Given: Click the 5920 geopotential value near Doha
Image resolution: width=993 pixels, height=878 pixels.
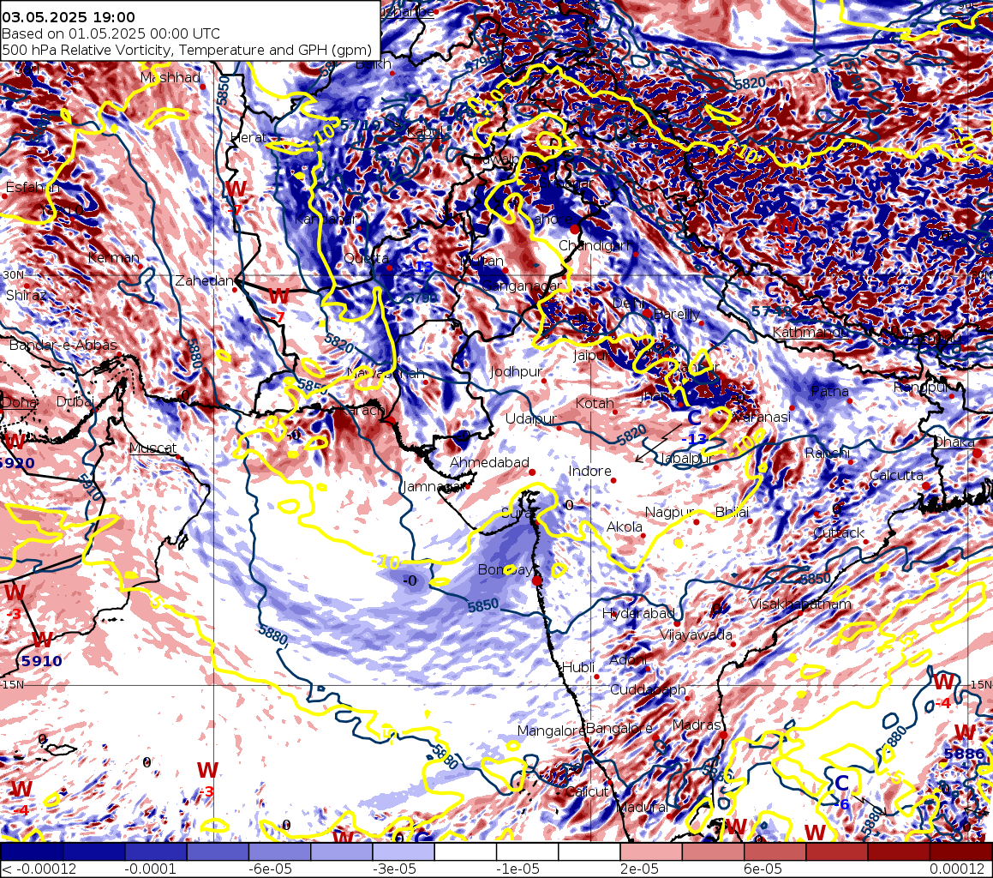Looking at the screenshot, I should click(x=17, y=463).
